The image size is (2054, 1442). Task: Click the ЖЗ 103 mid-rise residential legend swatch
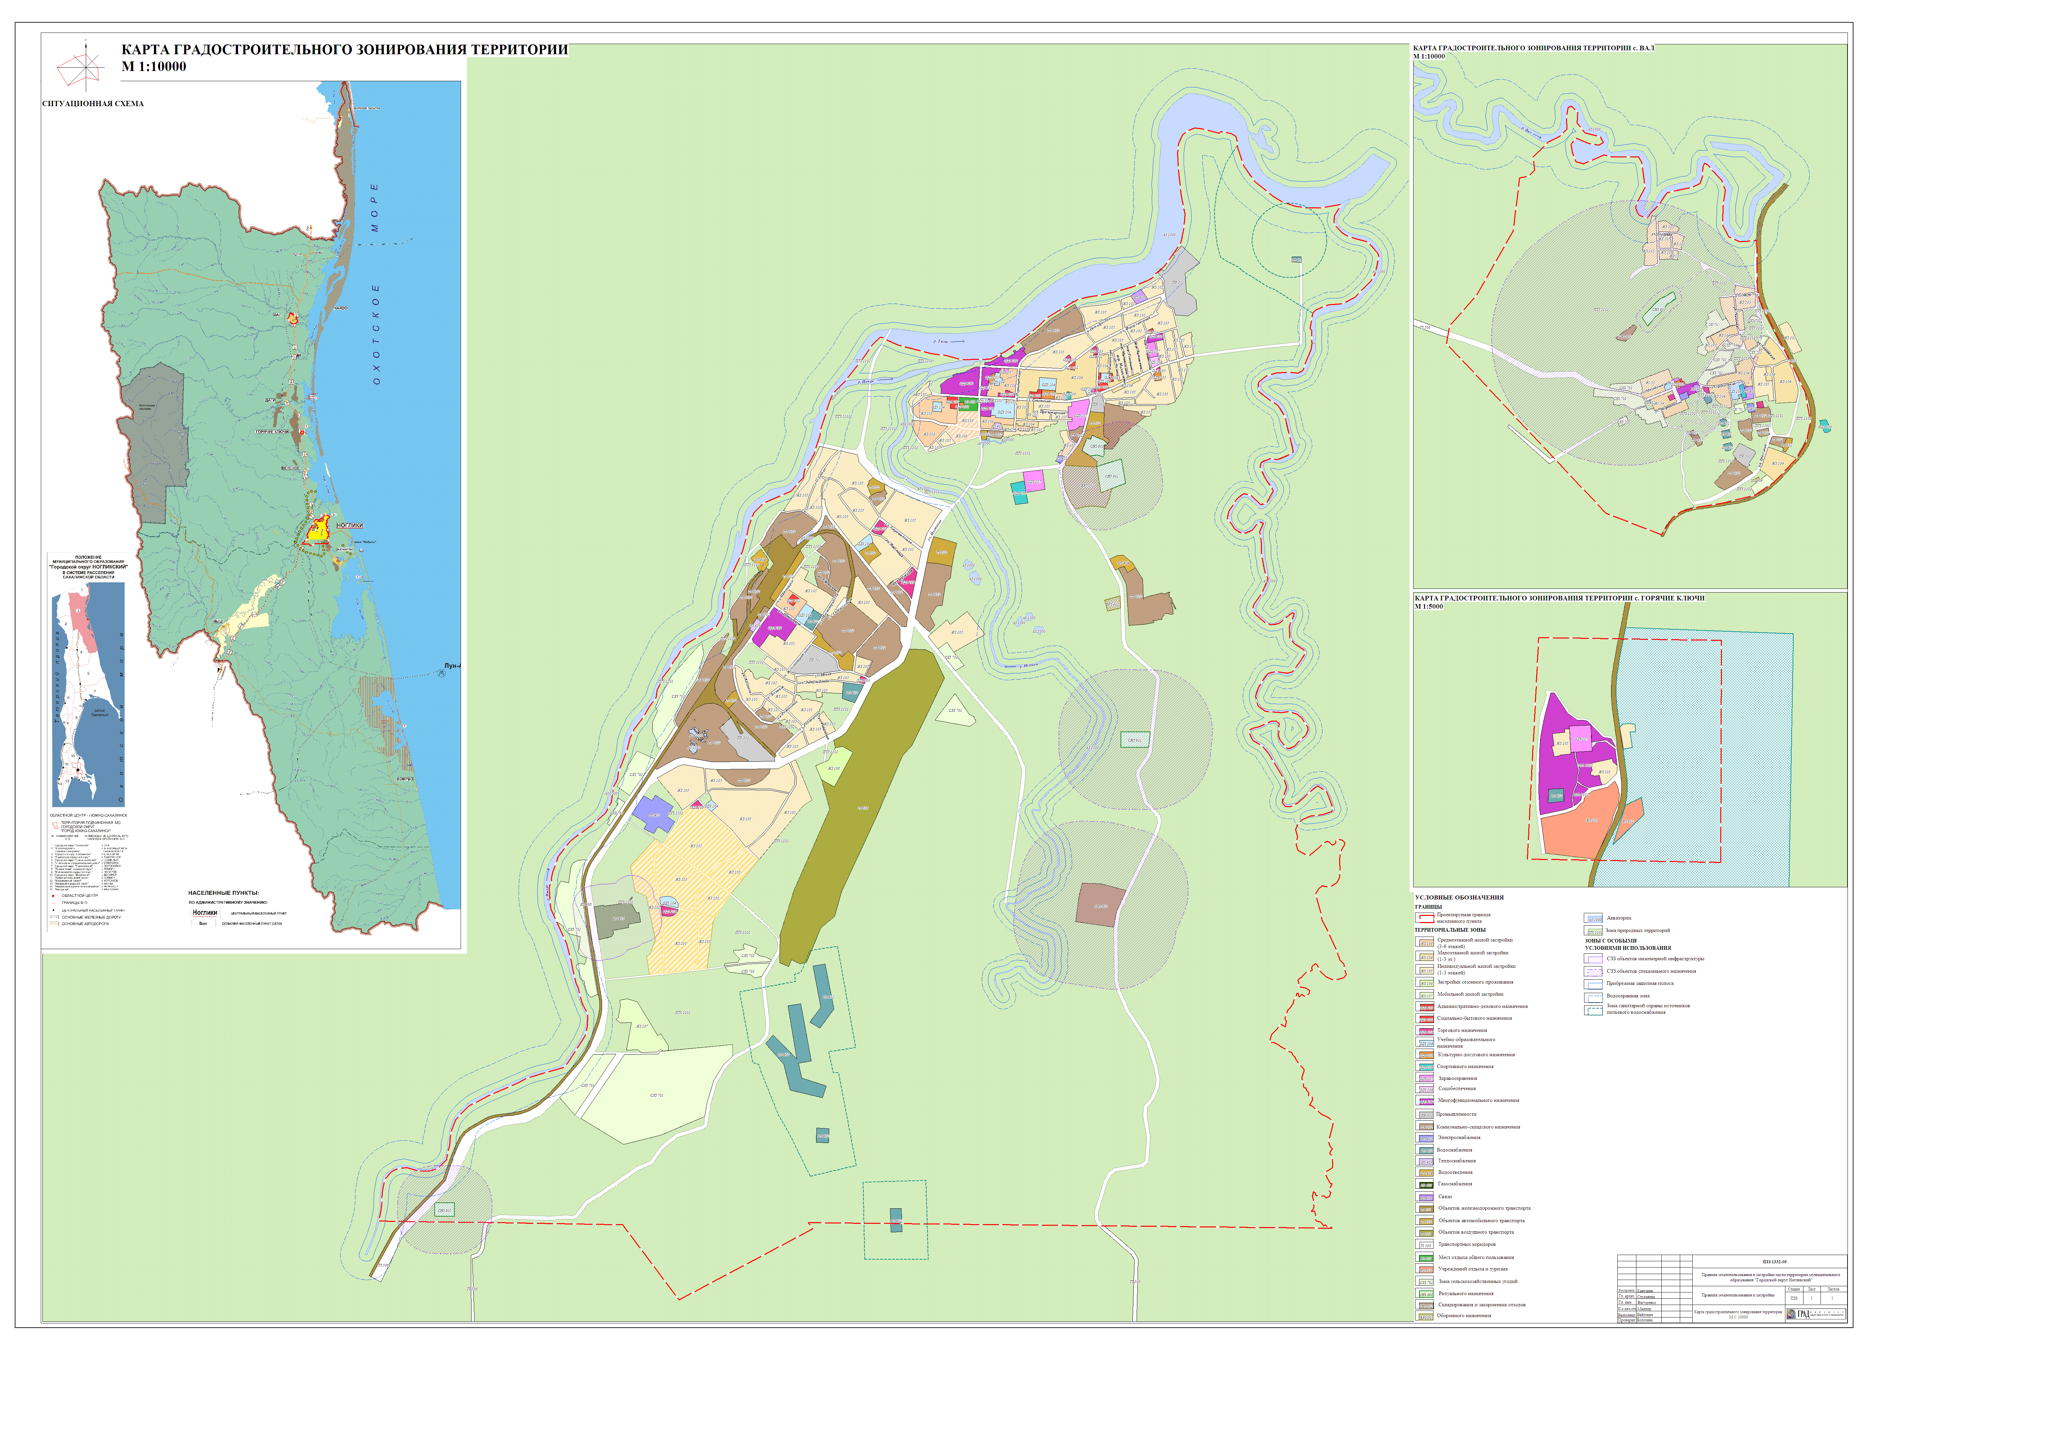tap(1425, 942)
